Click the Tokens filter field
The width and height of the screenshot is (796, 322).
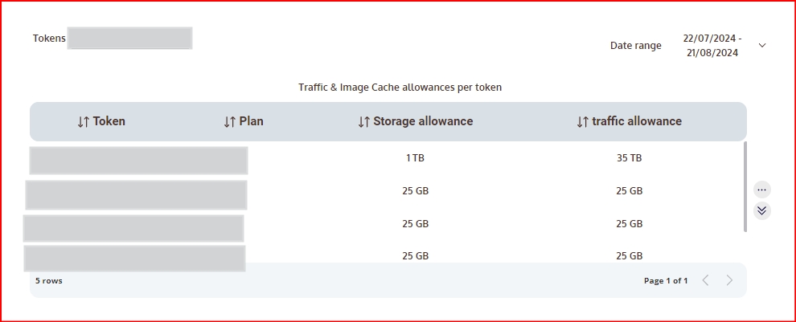click(x=129, y=39)
